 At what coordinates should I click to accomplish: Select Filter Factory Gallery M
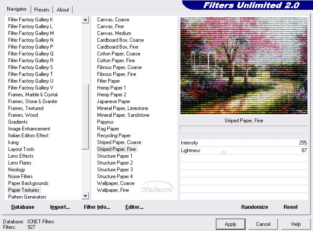(x=31, y=33)
